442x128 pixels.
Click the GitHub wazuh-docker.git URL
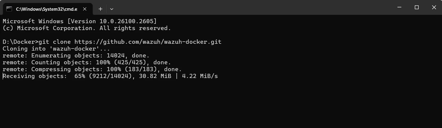click(148, 42)
